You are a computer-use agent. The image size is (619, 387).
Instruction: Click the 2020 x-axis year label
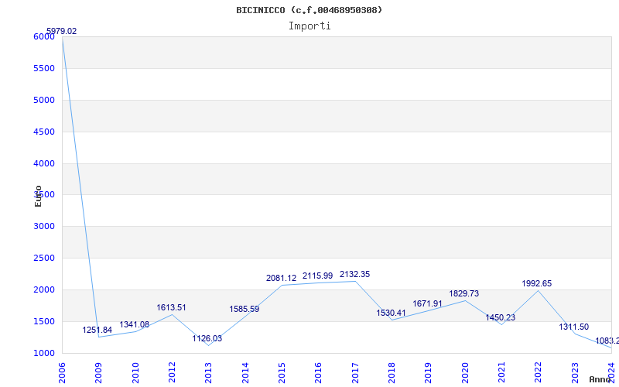click(466, 371)
